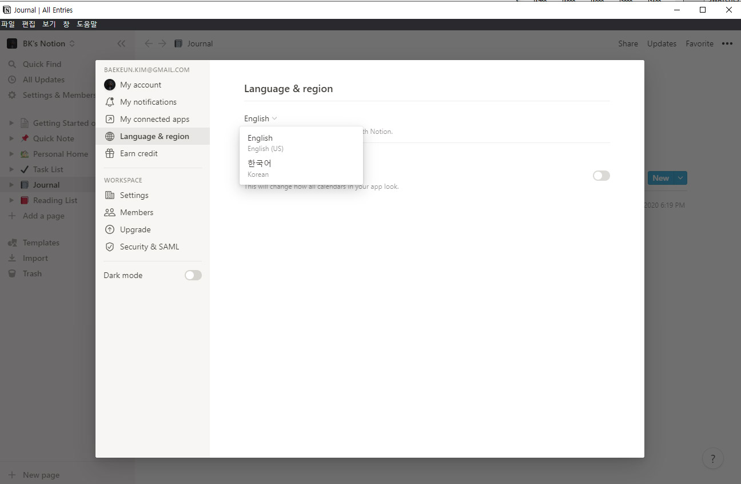Open the 보기 menu
741x484 pixels.
point(49,24)
